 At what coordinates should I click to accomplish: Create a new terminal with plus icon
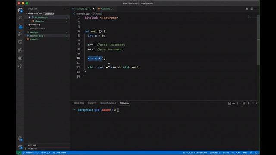[x=238, y=103]
